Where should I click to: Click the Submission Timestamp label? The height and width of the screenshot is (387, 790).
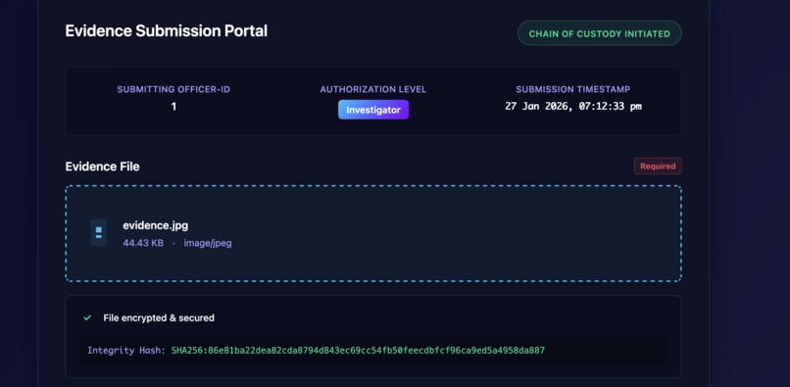tap(572, 90)
